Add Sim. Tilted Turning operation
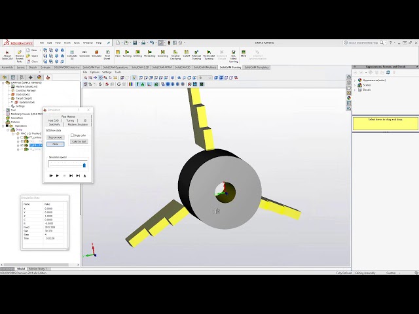The image size is (419, 314). point(233,56)
